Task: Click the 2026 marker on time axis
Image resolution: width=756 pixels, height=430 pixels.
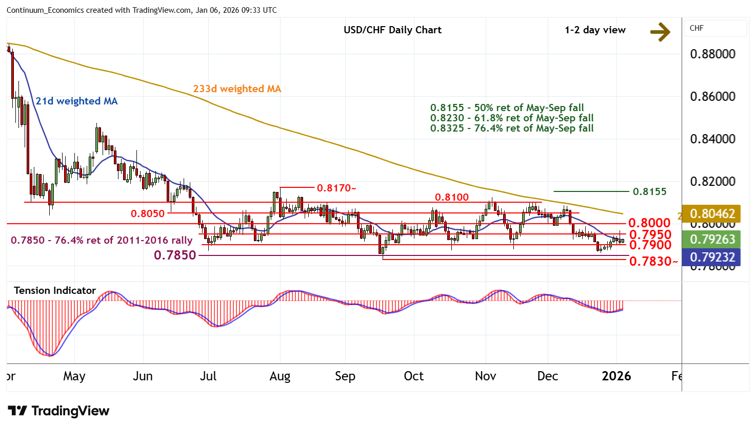Action: point(616,376)
